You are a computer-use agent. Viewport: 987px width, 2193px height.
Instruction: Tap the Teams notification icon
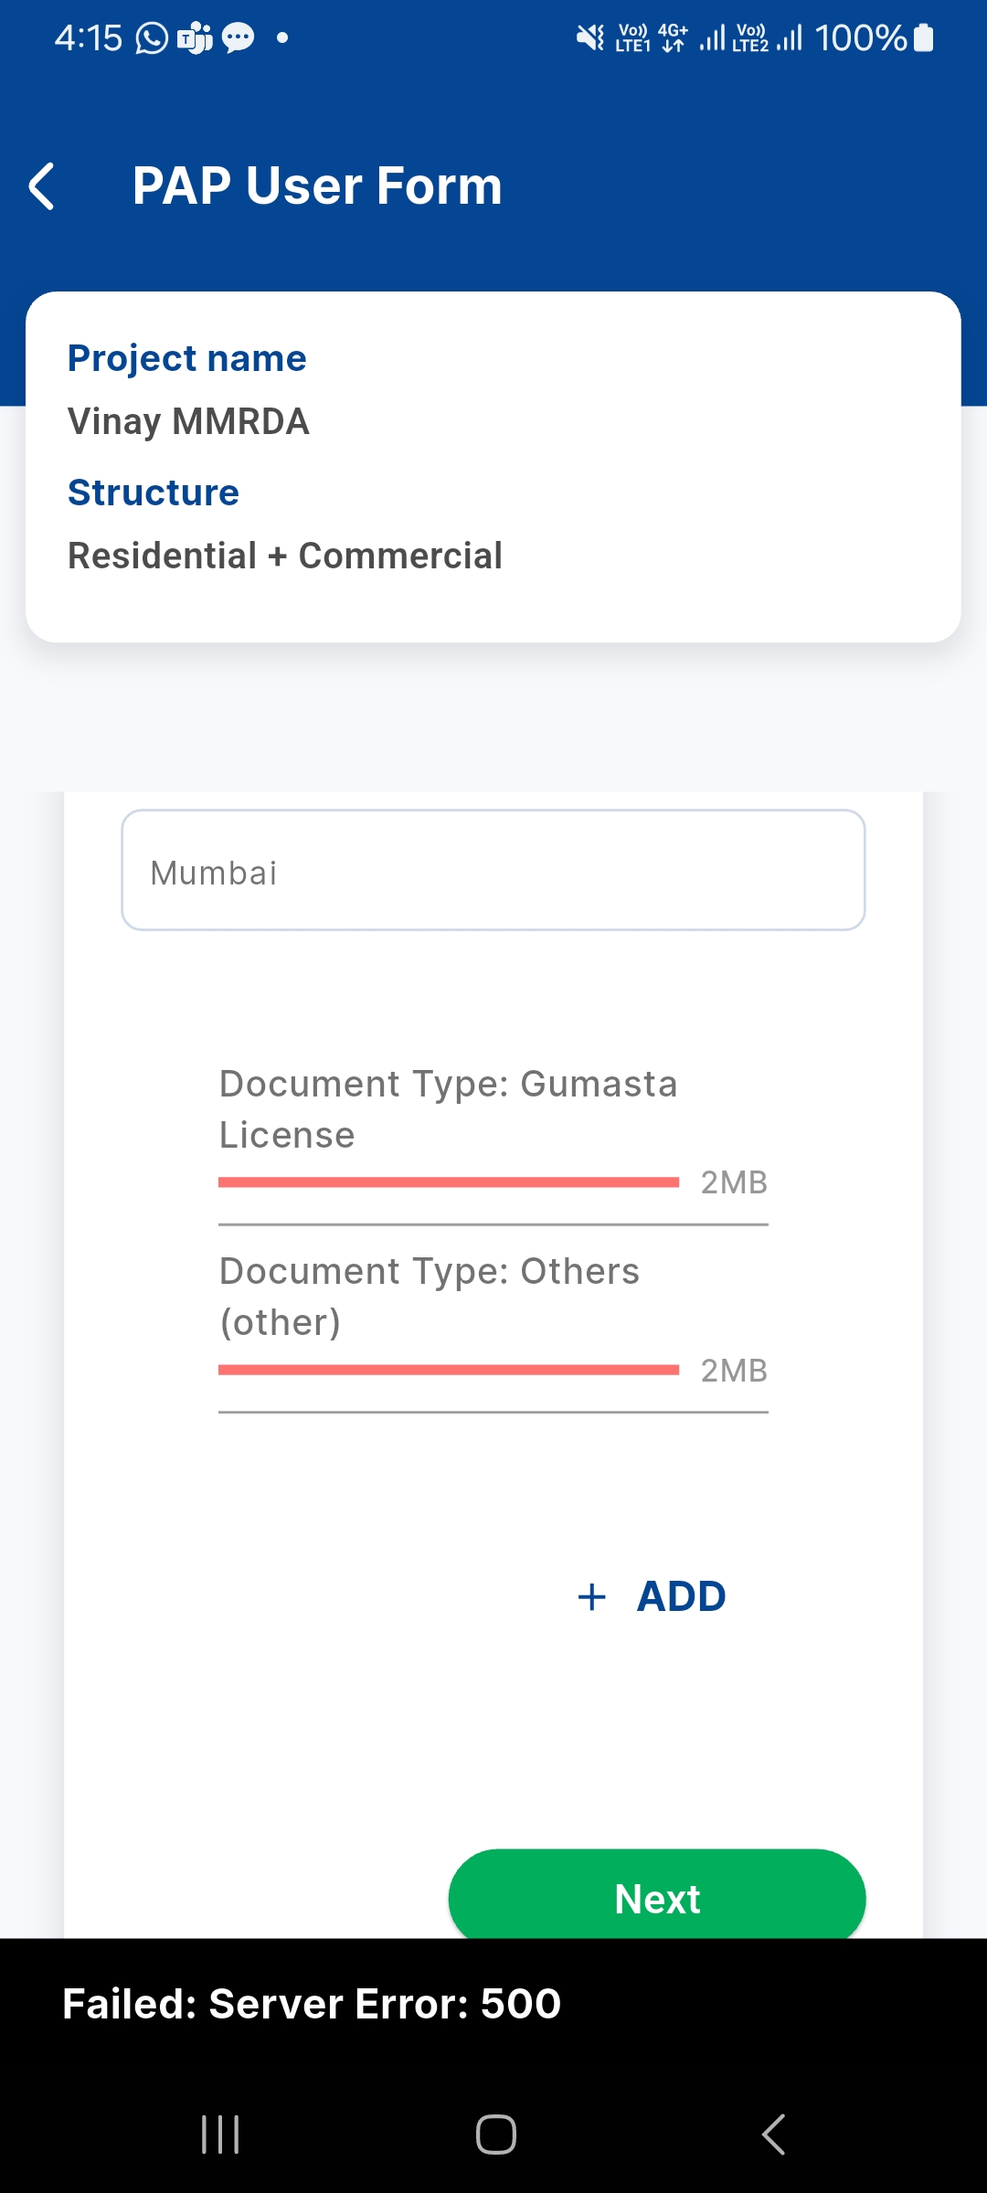195,38
